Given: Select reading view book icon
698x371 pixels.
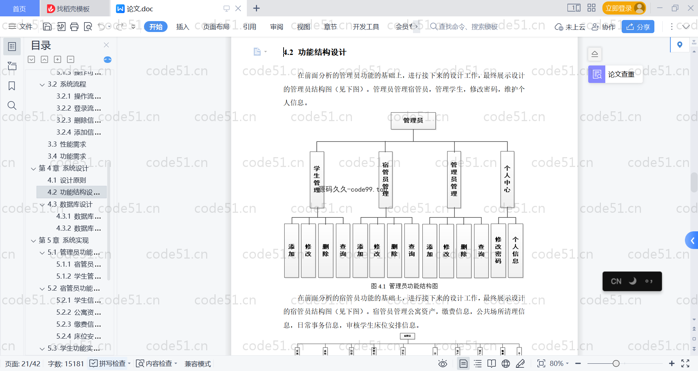Looking at the screenshot, I should (492, 363).
